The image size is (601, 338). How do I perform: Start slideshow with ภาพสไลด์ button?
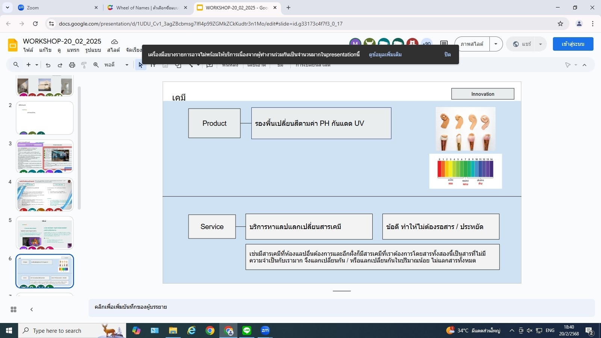(x=472, y=44)
